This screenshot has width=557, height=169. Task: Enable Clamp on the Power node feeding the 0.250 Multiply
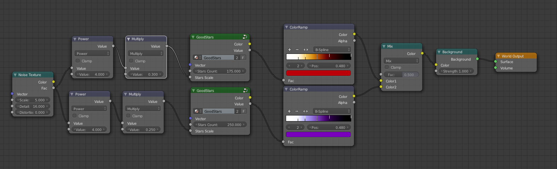tap(75, 116)
